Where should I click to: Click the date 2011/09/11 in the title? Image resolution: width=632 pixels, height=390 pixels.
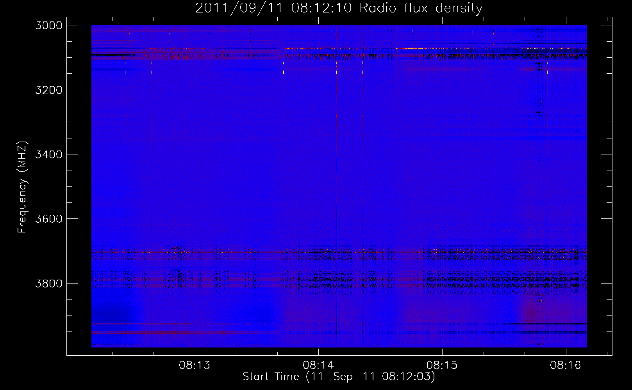click(x=239, y=8)
